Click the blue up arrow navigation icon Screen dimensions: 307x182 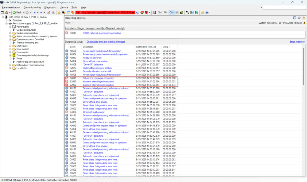[34, 13]
